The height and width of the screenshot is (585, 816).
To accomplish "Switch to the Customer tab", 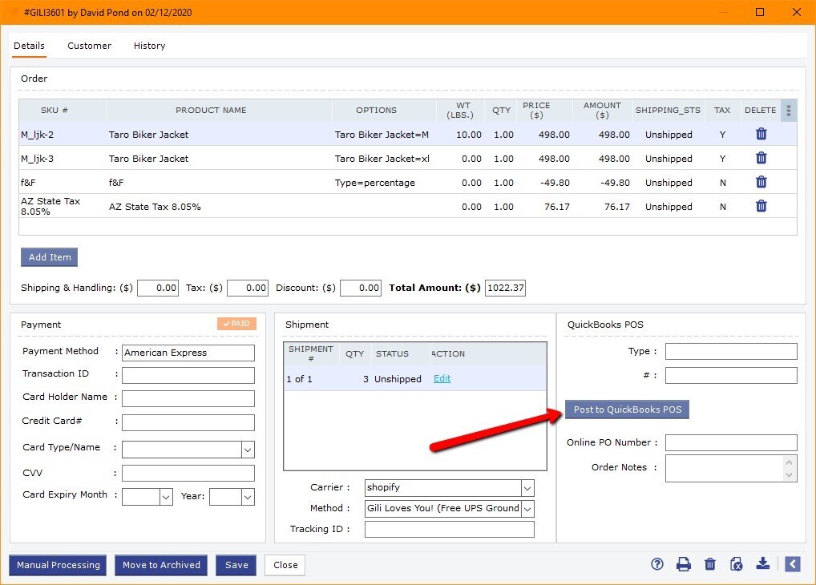I will click(x=89, y=46).
